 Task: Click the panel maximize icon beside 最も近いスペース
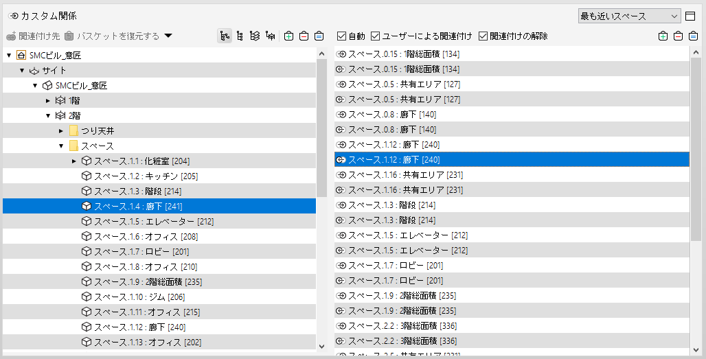[690, 16]
